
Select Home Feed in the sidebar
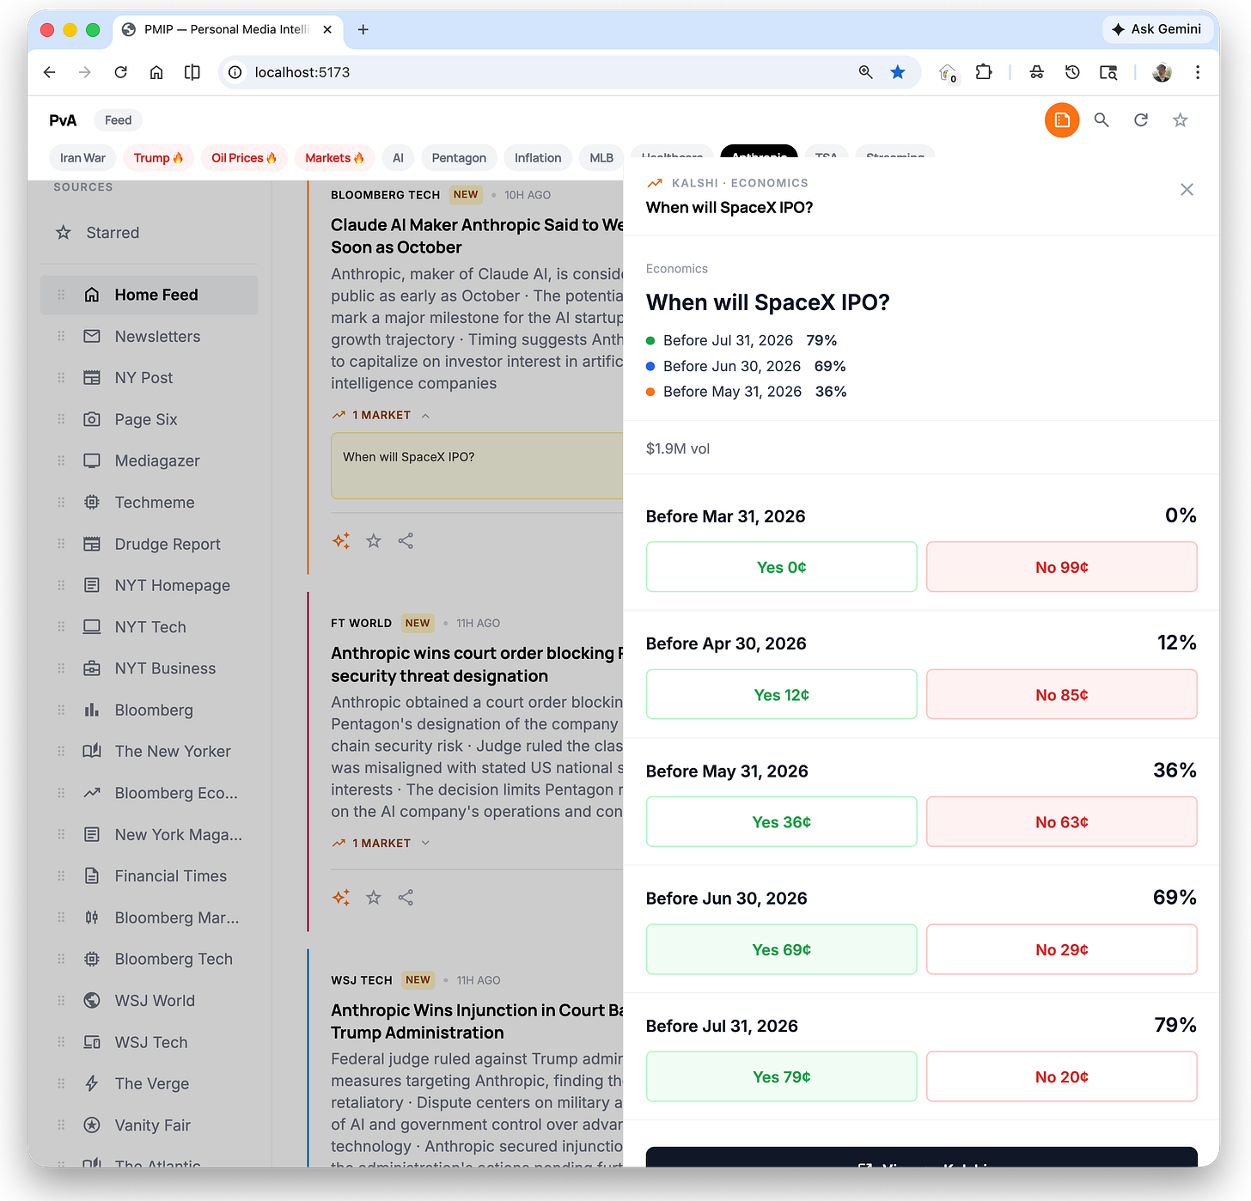[149, 295]
